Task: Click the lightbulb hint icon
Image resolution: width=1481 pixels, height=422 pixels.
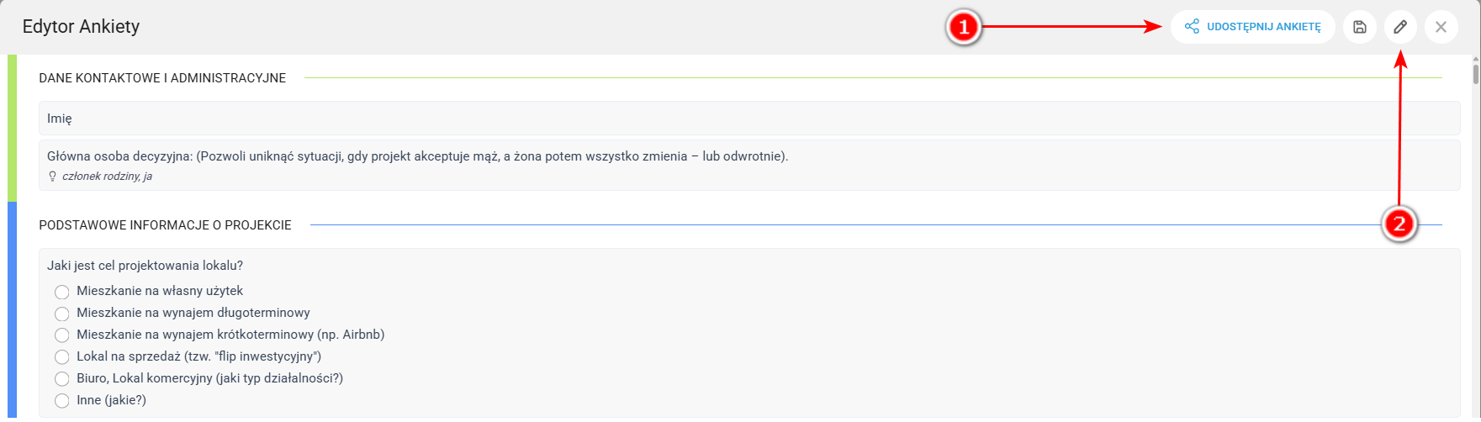Action: click(x=53, y=177)
